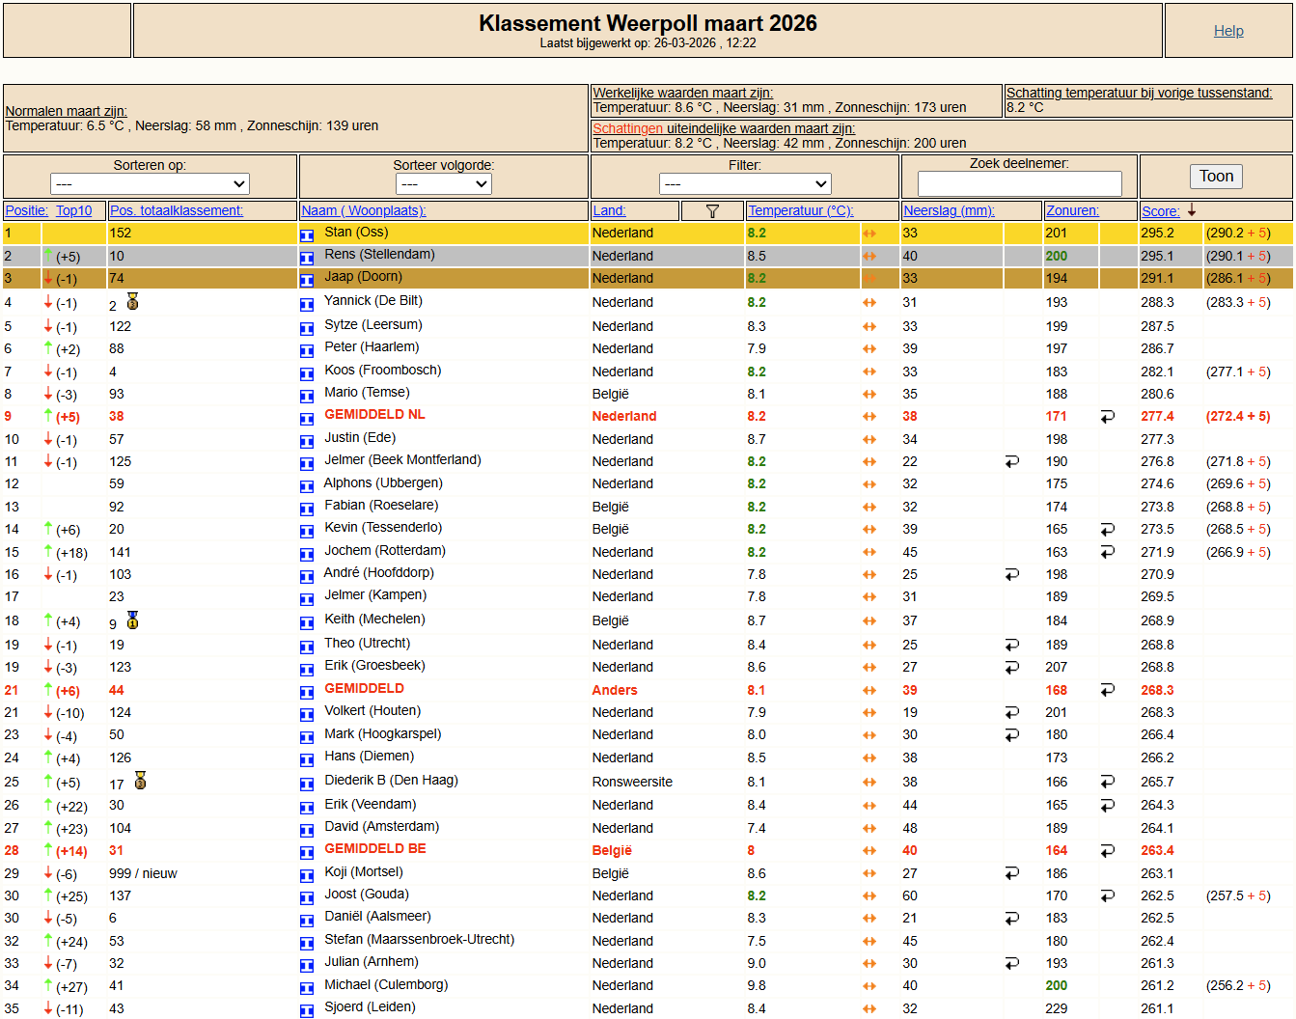Click the funnel filter icon beside Land
Screen dimensions: 1296x1019
tap(712, 211)
